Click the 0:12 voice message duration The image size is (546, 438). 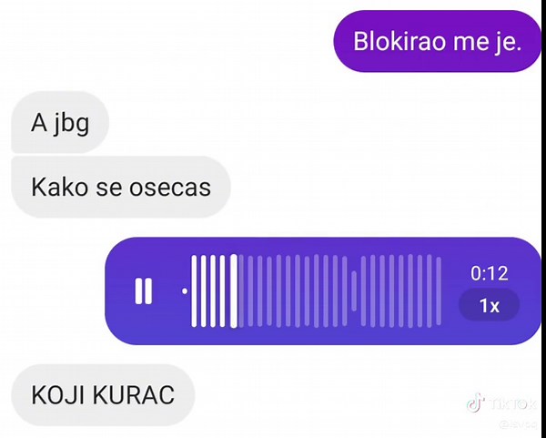tap(490, 273)
